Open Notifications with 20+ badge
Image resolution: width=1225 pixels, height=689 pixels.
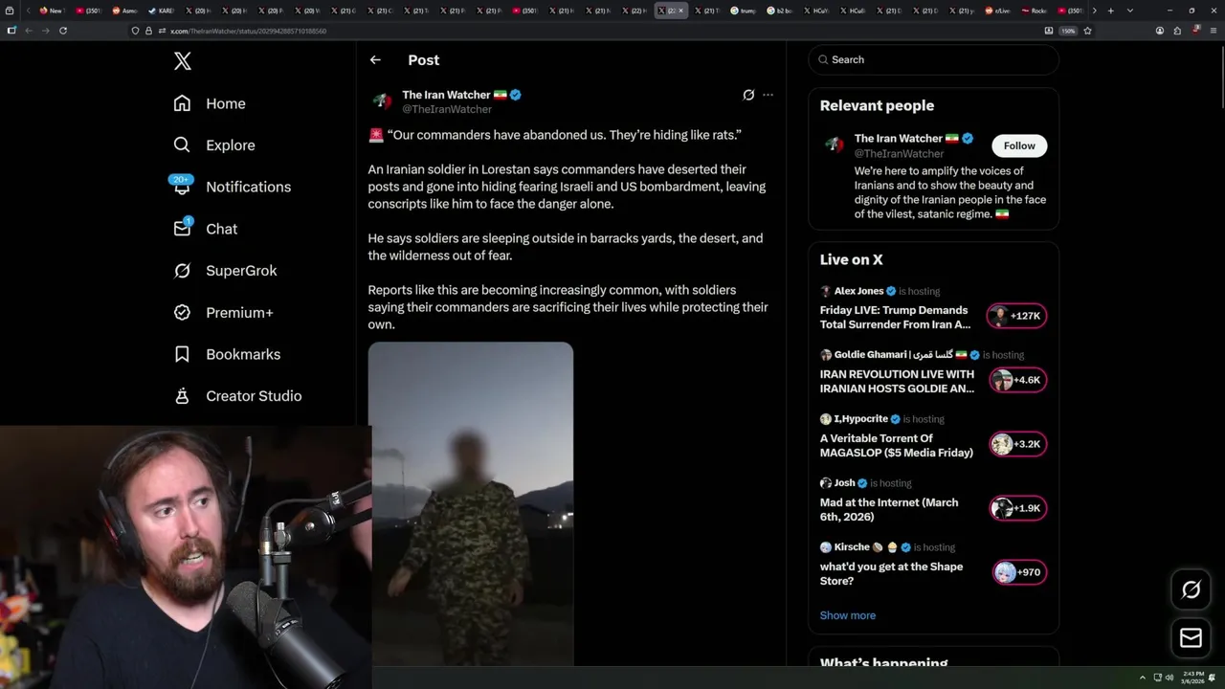point(232,187)
